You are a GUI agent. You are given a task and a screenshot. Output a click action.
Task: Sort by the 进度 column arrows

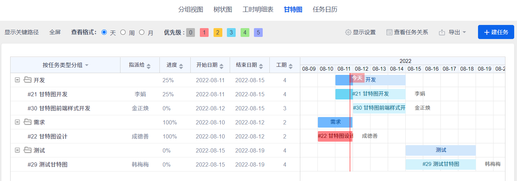181,66
